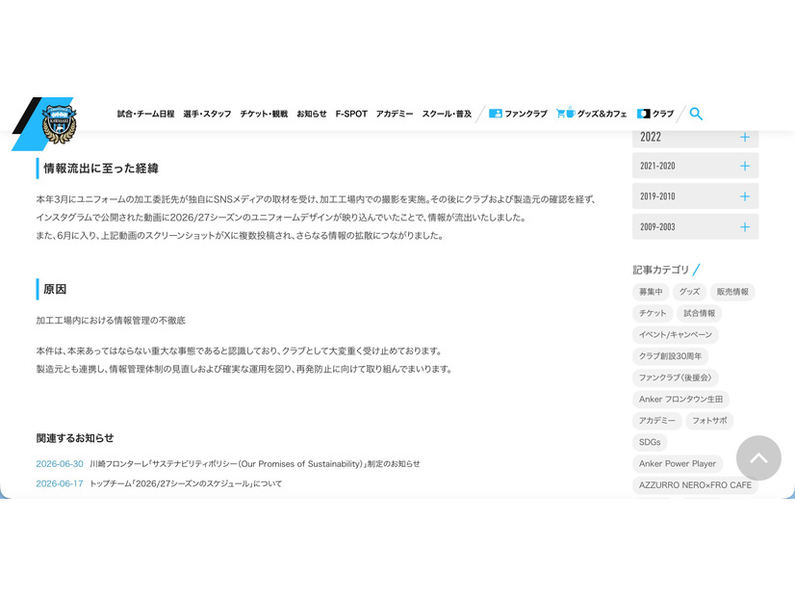Expand the 2022 archive section

[695, 137]
